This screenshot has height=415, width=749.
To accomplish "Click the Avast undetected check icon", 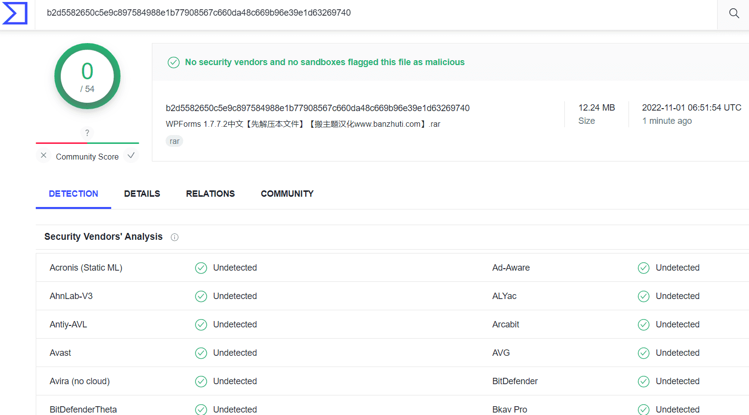I will coord(201,353).
